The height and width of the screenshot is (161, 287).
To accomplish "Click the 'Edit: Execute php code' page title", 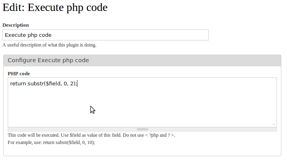I will tap(55, 8).
